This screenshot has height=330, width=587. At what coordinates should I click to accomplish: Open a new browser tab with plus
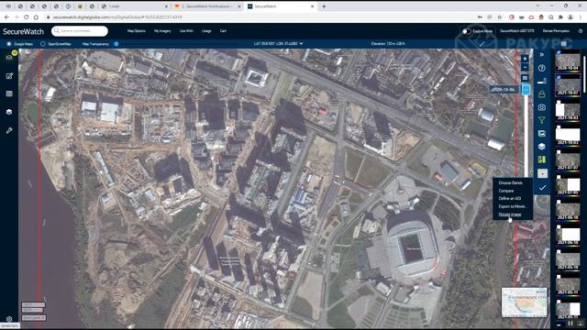[x=324, y=6]
